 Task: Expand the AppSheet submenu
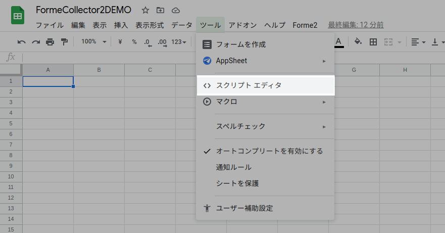(x=265, y=61)
